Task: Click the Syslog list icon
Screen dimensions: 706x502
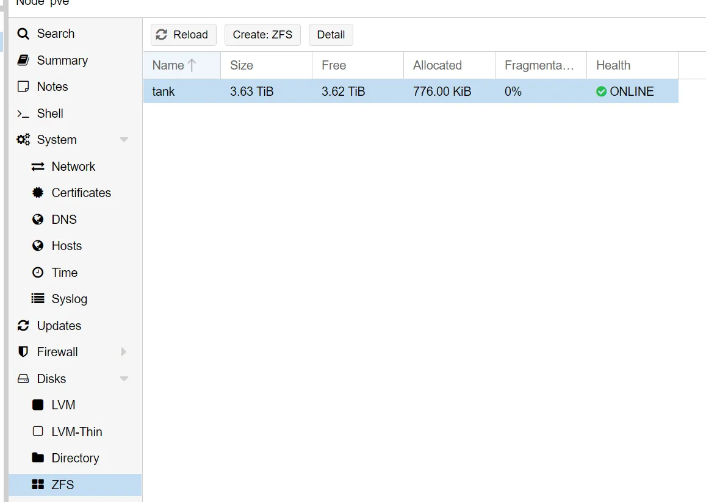Action: [x=38, y=298]
